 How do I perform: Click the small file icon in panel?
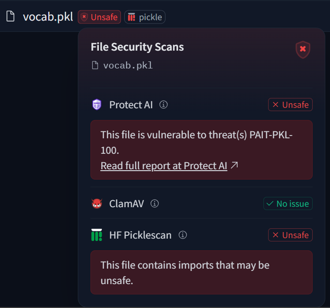(95, 65)
